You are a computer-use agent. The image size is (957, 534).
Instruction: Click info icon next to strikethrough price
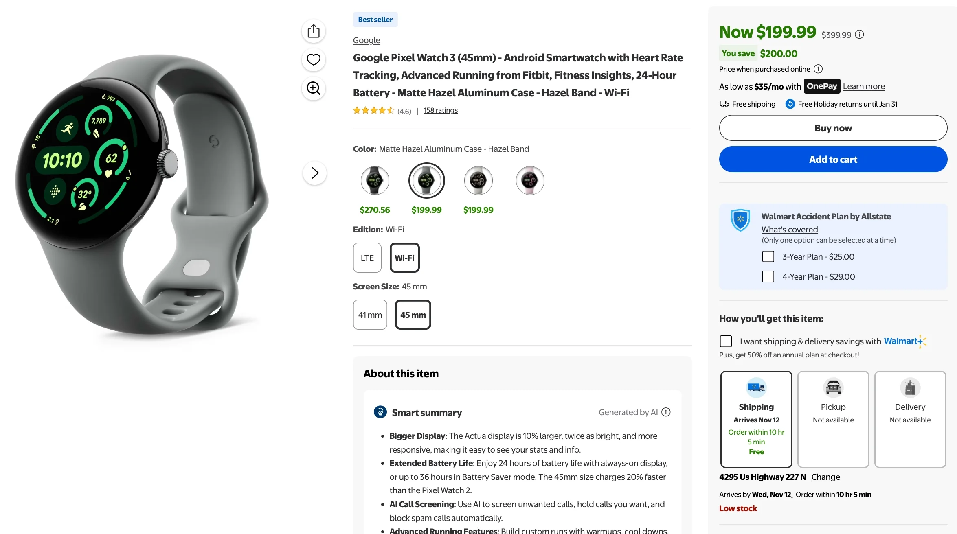tap(859, 35)
